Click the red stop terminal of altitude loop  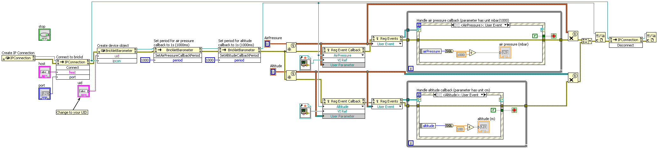[514, 110]
